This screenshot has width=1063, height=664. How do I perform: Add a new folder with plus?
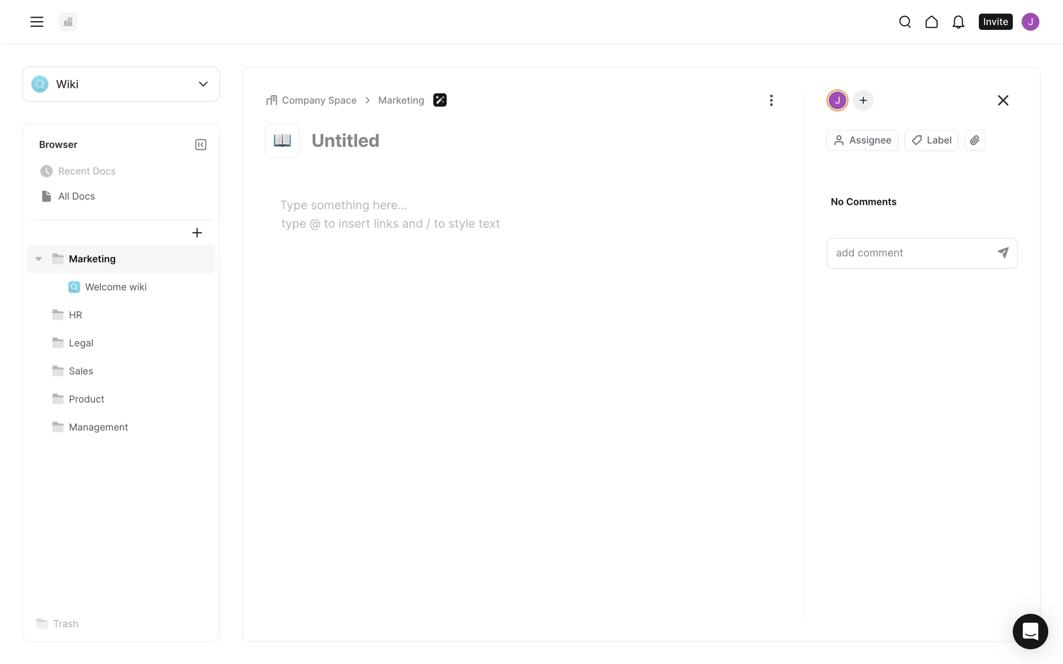click(197, 233)
